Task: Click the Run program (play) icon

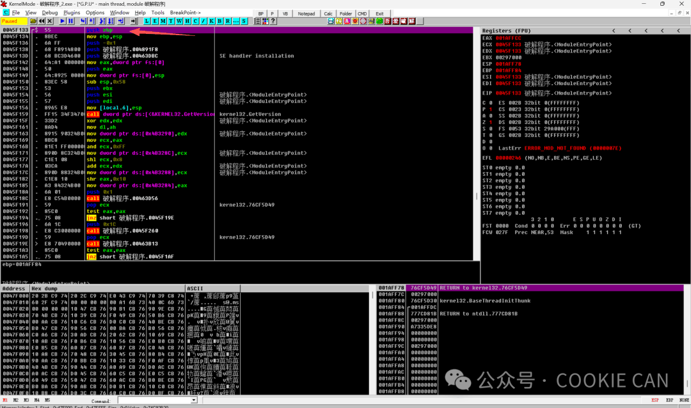Action: (63, 21)
